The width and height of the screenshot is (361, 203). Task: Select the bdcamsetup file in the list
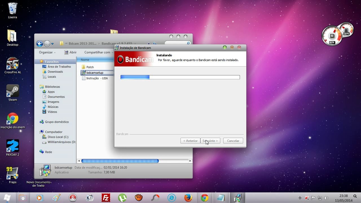pos(95,73)
